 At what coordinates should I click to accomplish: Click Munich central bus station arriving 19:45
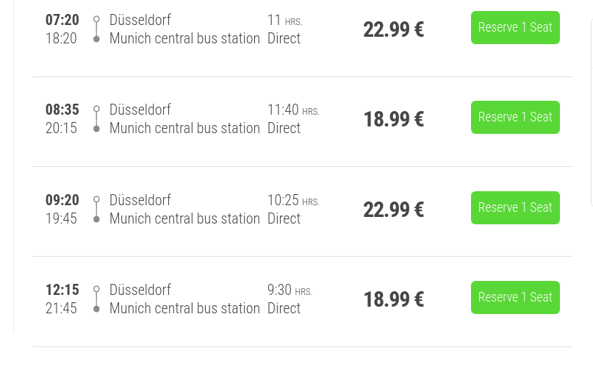[184, 218]
